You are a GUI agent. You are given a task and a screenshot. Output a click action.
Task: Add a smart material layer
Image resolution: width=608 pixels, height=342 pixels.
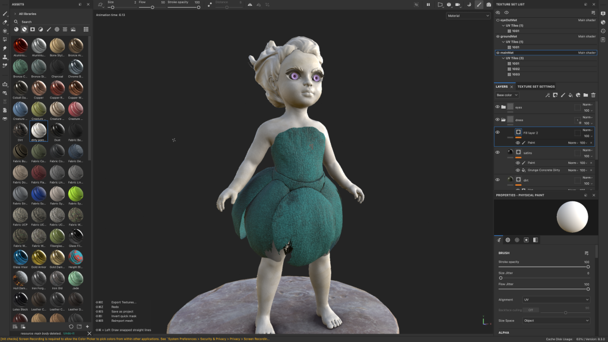click(578, 95)
